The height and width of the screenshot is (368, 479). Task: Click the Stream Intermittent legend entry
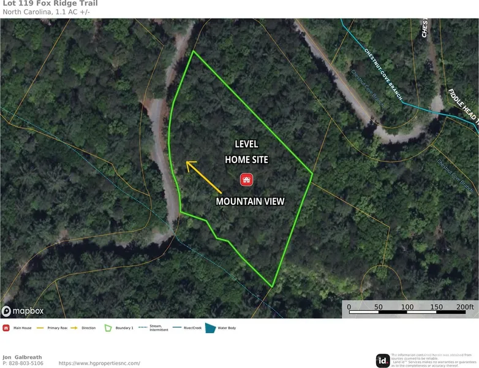[x=153, y=328]
